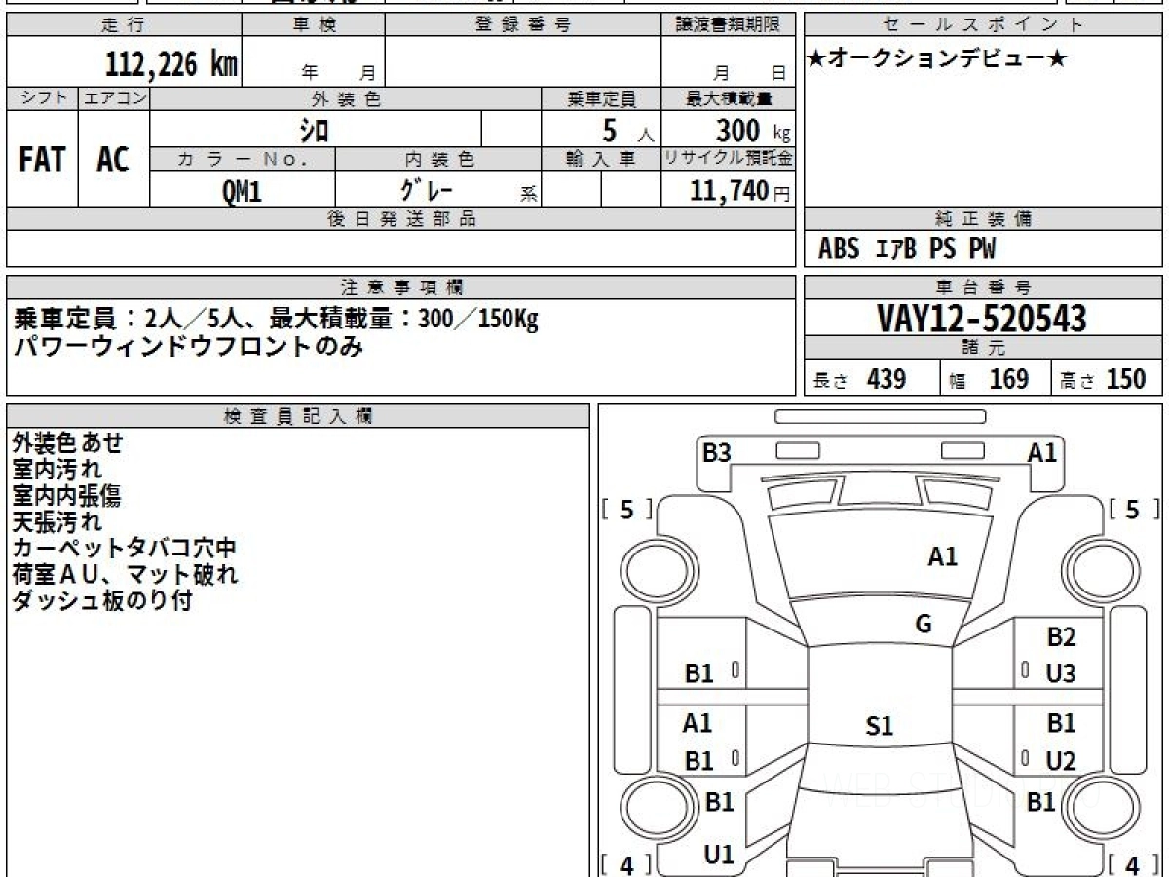The width and height of the screenshot is (1169, 877).
Task: Click the リサイクル預託金 header
Action: tap(729, 159)
